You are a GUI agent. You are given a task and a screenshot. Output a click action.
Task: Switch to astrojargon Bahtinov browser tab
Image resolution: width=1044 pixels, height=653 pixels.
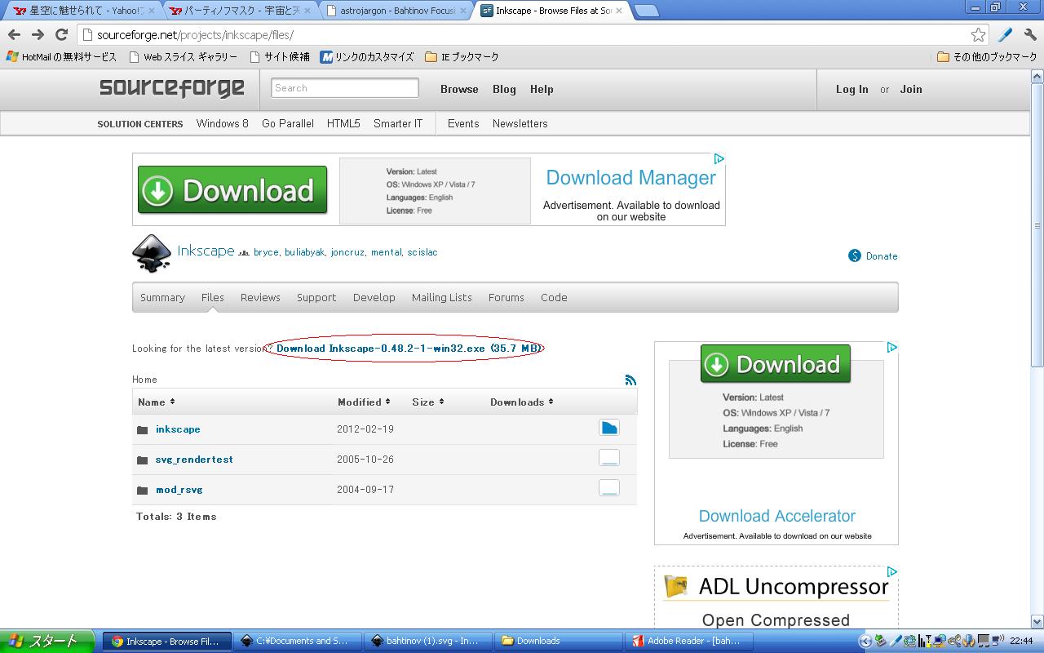[x=396, y=11]
